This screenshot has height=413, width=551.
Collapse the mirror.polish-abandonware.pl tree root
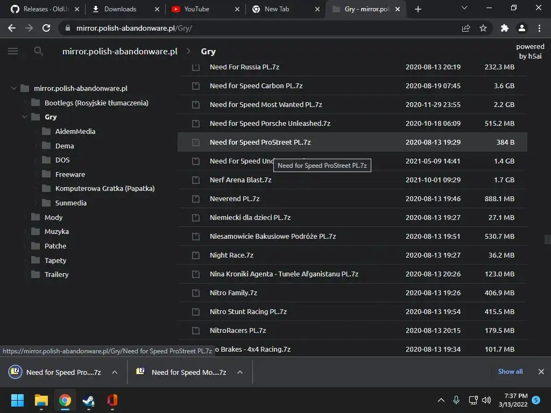coord(13,88)
